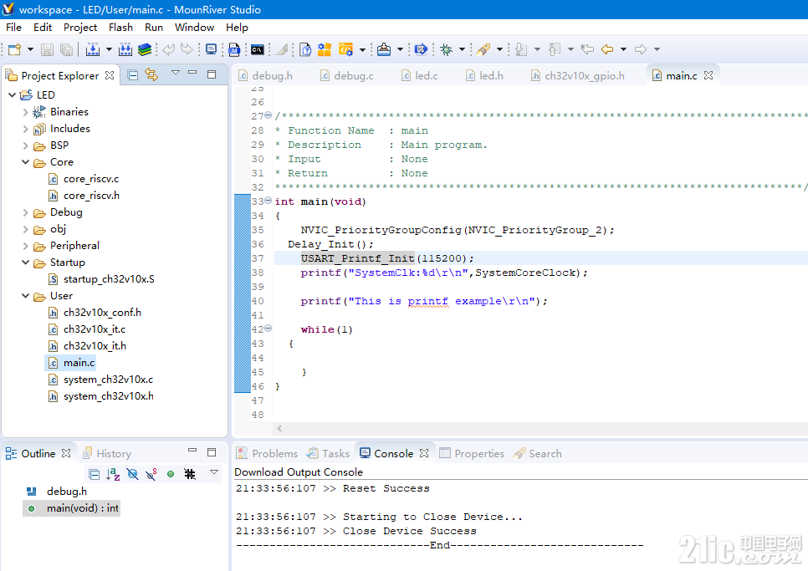Viewport: 808px width, 571px height.
Task: Maximize the Outline panel
Action: tap(212, 452)
